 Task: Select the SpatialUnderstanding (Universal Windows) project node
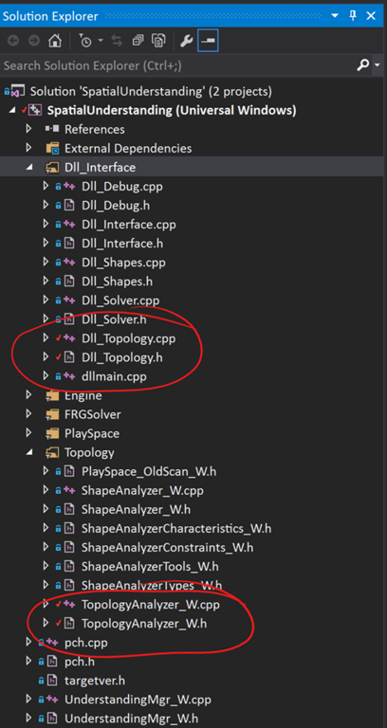pyautogui.click(x=172, y=111)
